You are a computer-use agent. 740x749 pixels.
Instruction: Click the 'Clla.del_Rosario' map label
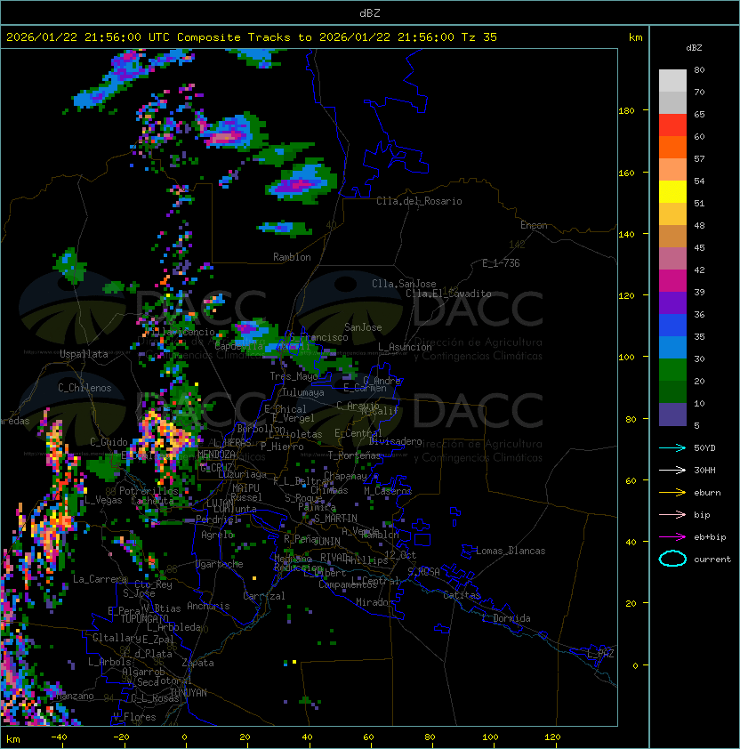click(x=419, y=201)
